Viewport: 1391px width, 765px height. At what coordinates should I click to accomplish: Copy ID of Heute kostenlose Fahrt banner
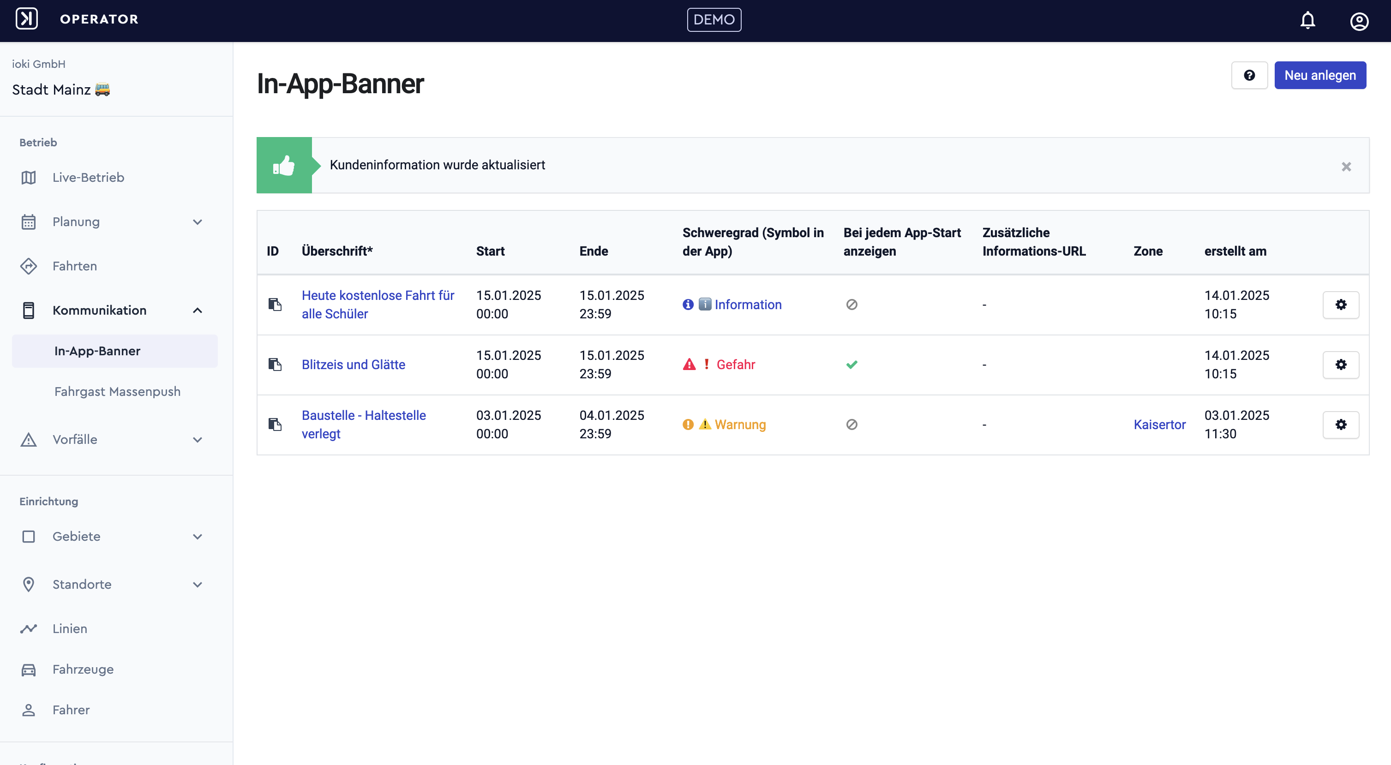pos(275,305)
